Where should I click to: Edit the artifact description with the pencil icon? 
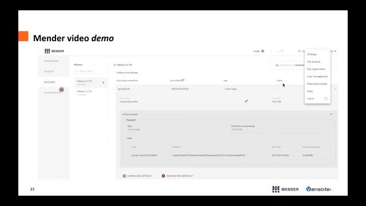coord(246,101)
